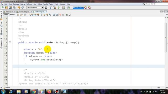The image size is (168, 94).
Task: Switch to the javaVariable.java tab
Action: (x=24, y=12)
